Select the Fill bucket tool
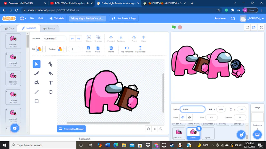The height and width of the screenshot is (149, 266). click(x=36, y=83)
